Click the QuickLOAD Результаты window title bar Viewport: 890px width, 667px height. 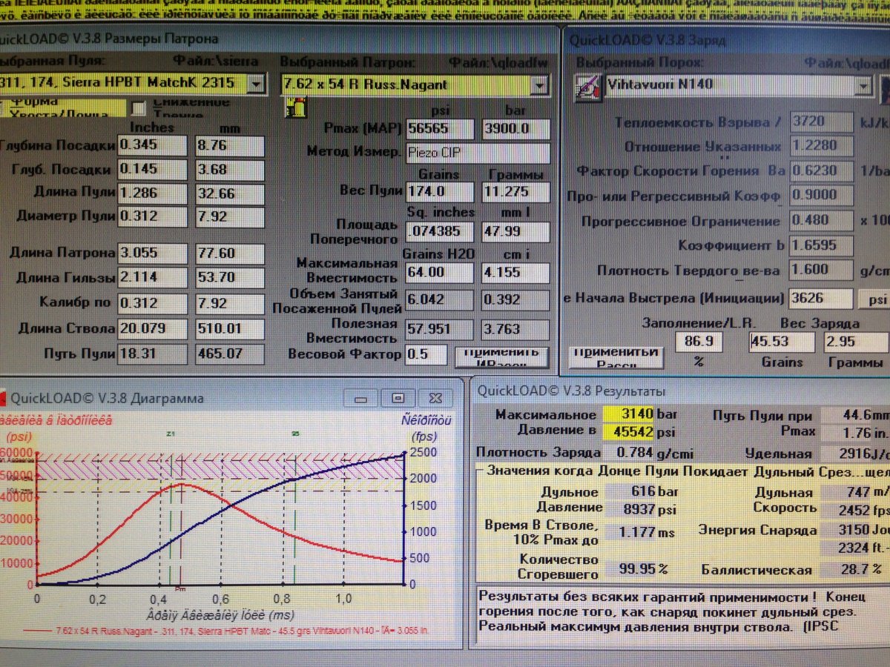tap(680, 391)
